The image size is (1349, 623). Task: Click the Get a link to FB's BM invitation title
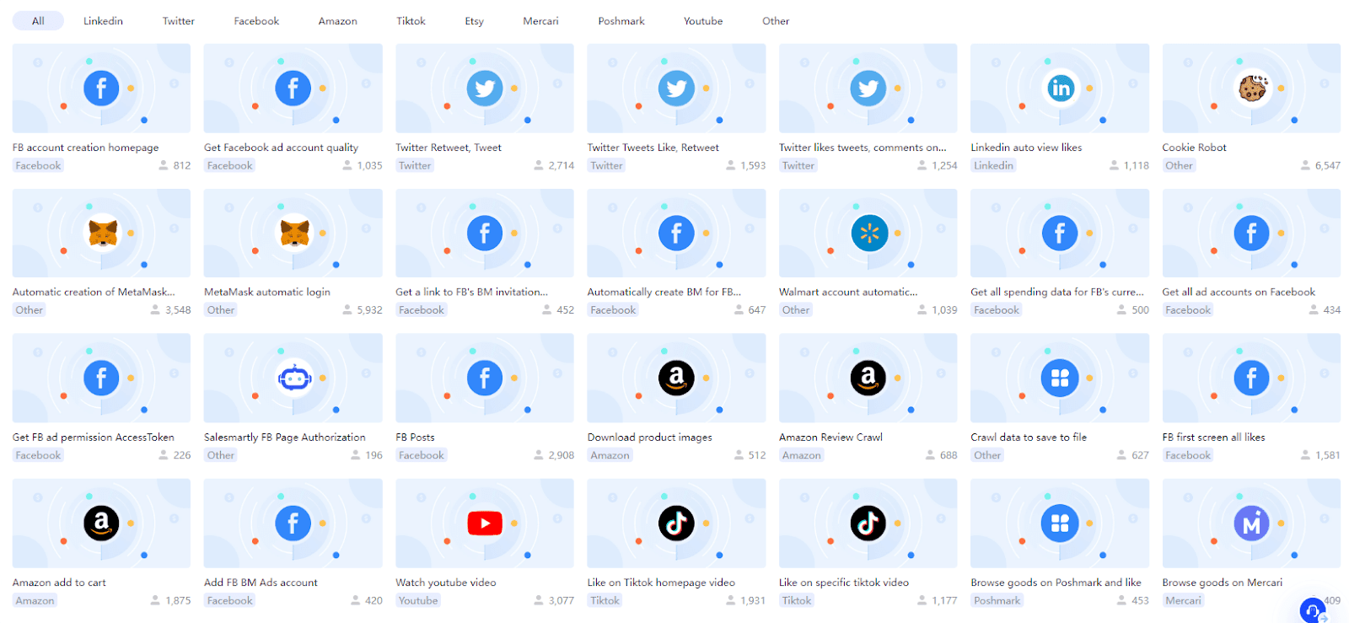coord(471,293)
